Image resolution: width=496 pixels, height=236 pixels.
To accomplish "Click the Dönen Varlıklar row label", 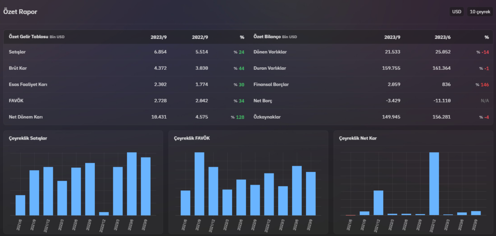I will pos(270,52).
